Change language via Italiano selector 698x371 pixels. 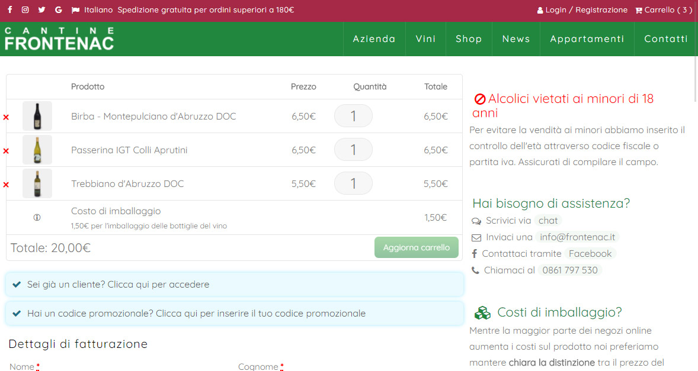pyautogui.click(x=98, y=10)
